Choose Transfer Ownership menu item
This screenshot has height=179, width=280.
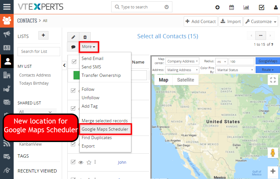[x=101, y=75]
